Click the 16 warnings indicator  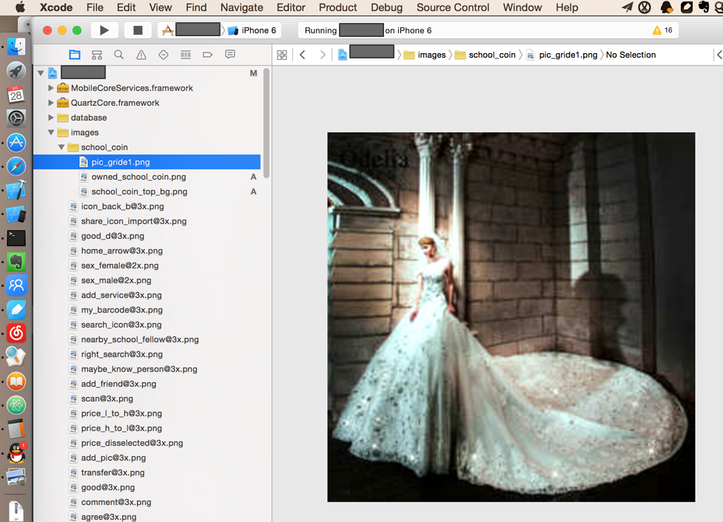click(x=662, y=30)
